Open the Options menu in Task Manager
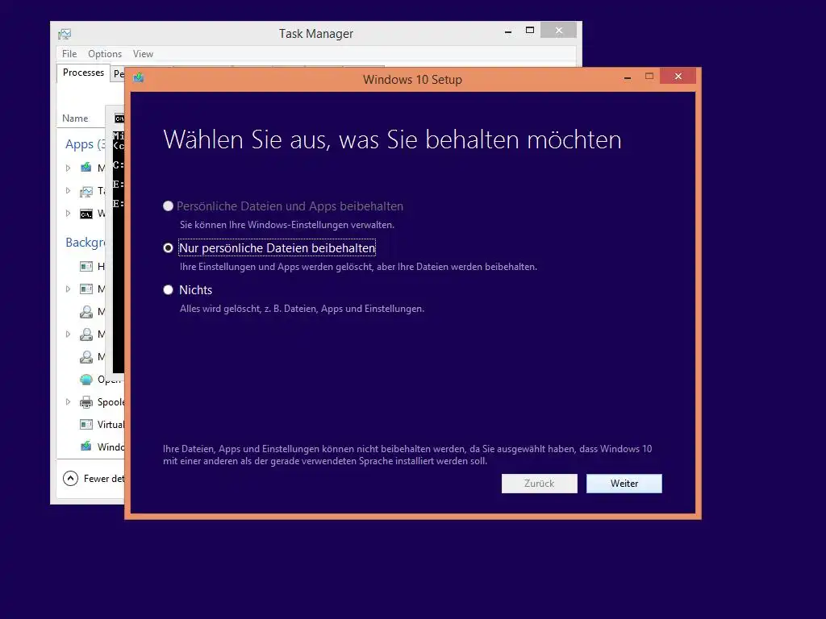Viewport: 826px width, 619px height. (x=105, y=54)
